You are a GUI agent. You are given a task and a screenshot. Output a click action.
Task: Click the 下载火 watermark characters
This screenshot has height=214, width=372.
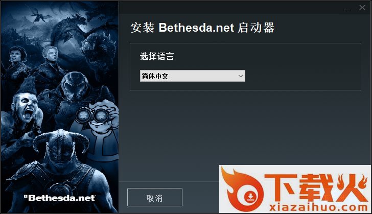316,187
